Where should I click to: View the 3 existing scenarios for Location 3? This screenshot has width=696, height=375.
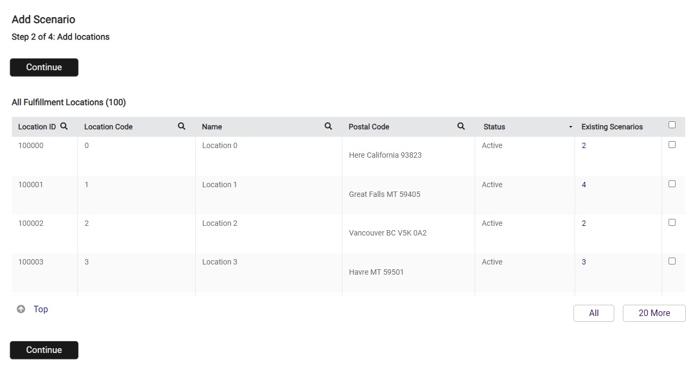pos(584,261)
